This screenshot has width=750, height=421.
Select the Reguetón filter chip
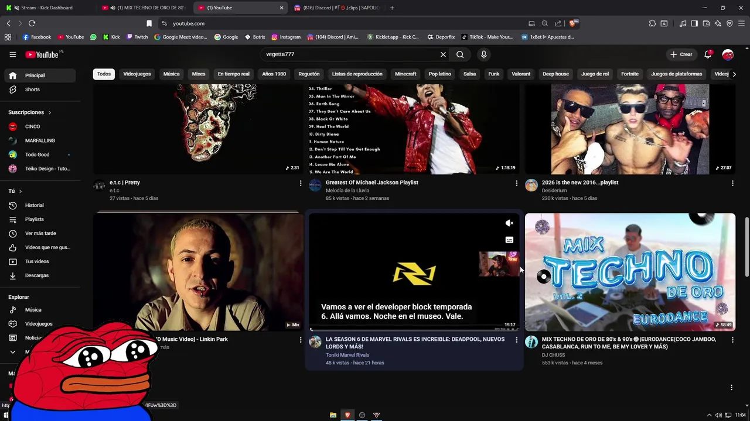coord(309,74)
